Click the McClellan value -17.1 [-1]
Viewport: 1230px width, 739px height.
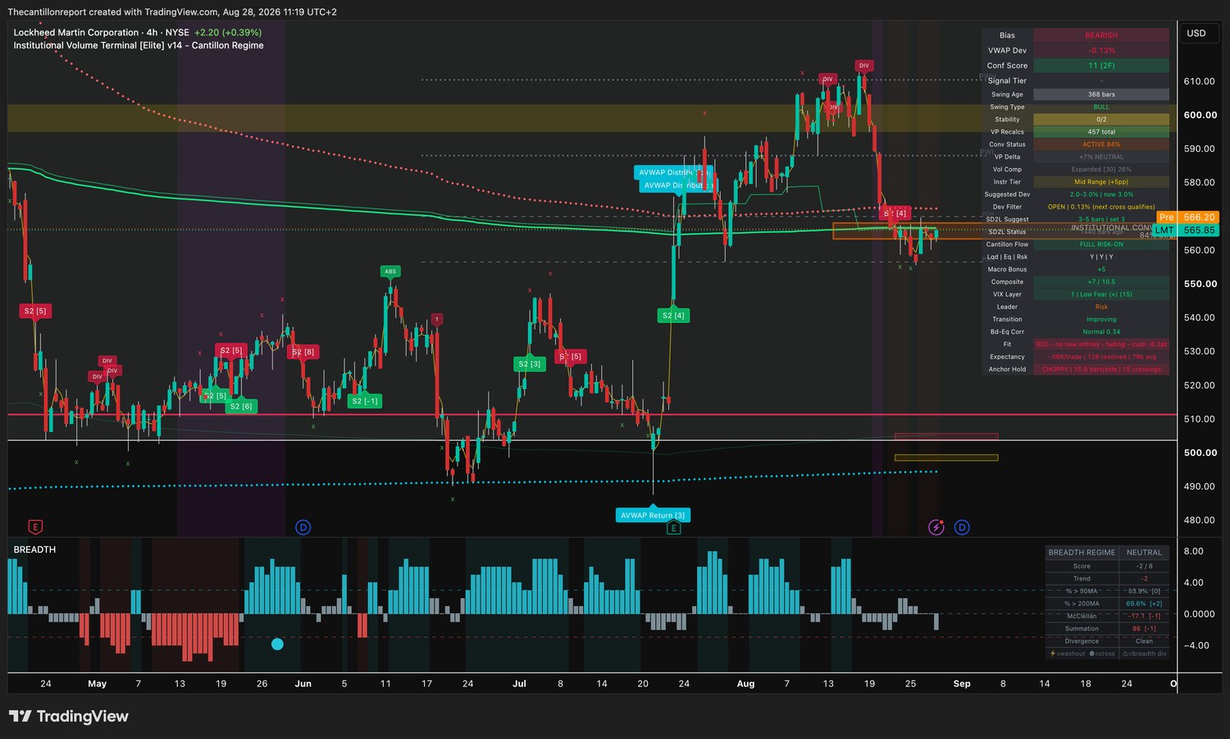tap(1144, 616)
